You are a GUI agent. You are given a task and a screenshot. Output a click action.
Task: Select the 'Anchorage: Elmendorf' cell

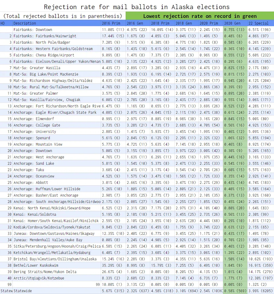tap(57, 119)
